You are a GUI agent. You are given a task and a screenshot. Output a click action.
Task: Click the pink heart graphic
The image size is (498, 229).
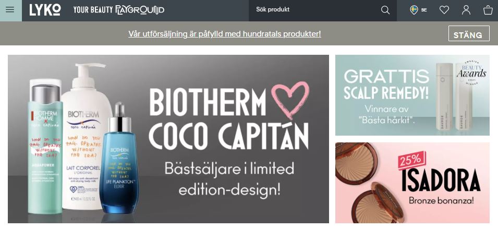click(x=290, y=99)
